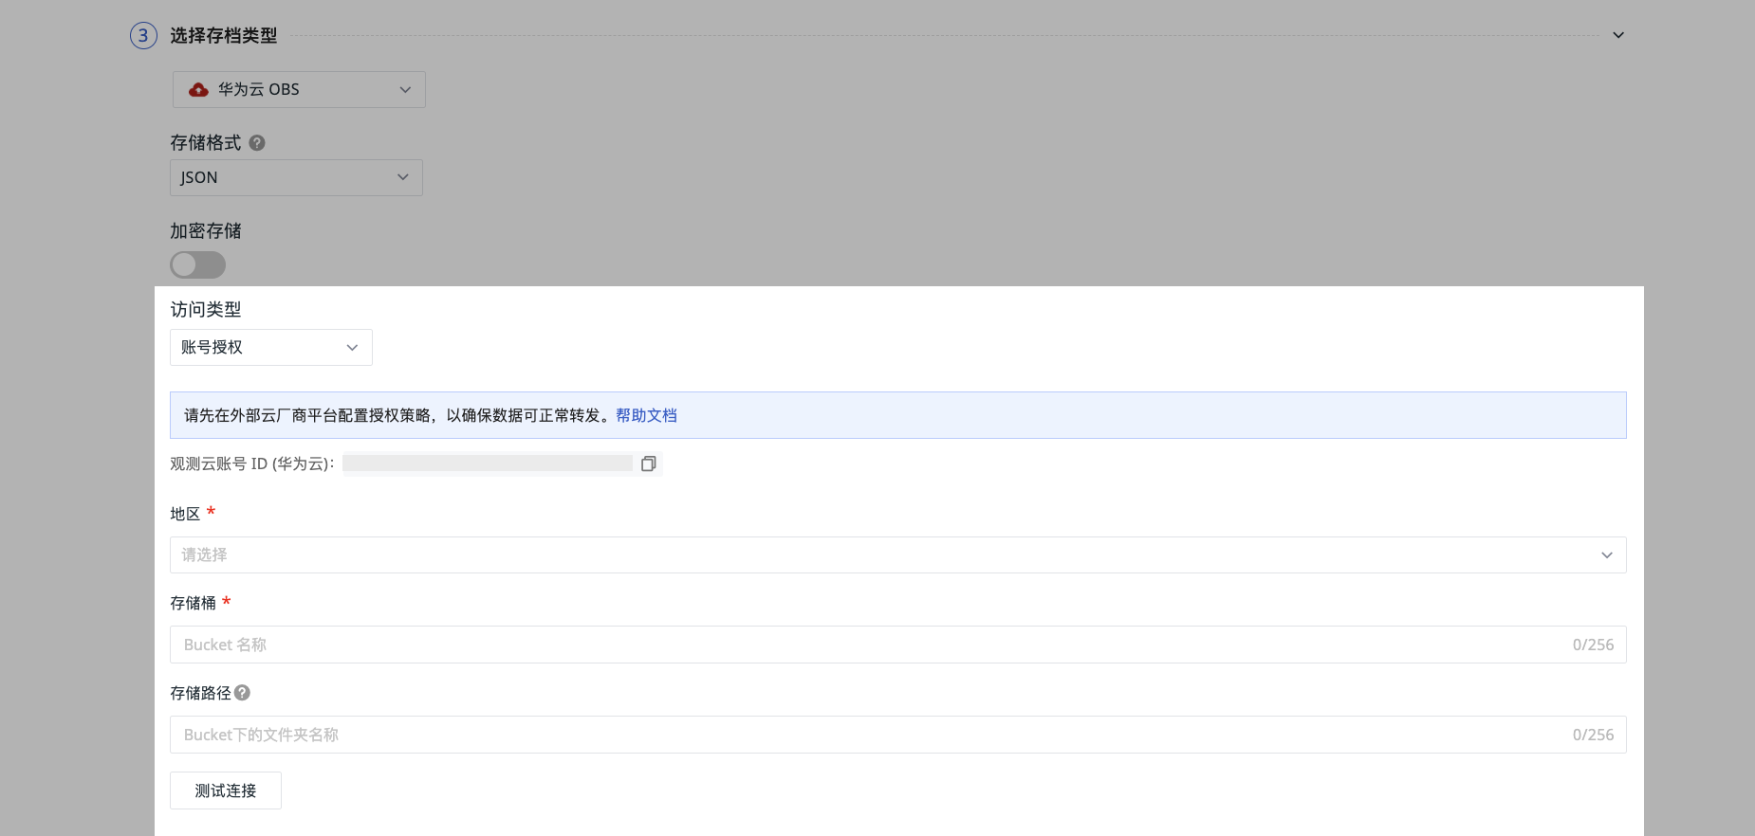Copy the Huawei Cloud account ID
This screenshot has width=1755, height=836.
click(x=649, y=463)
